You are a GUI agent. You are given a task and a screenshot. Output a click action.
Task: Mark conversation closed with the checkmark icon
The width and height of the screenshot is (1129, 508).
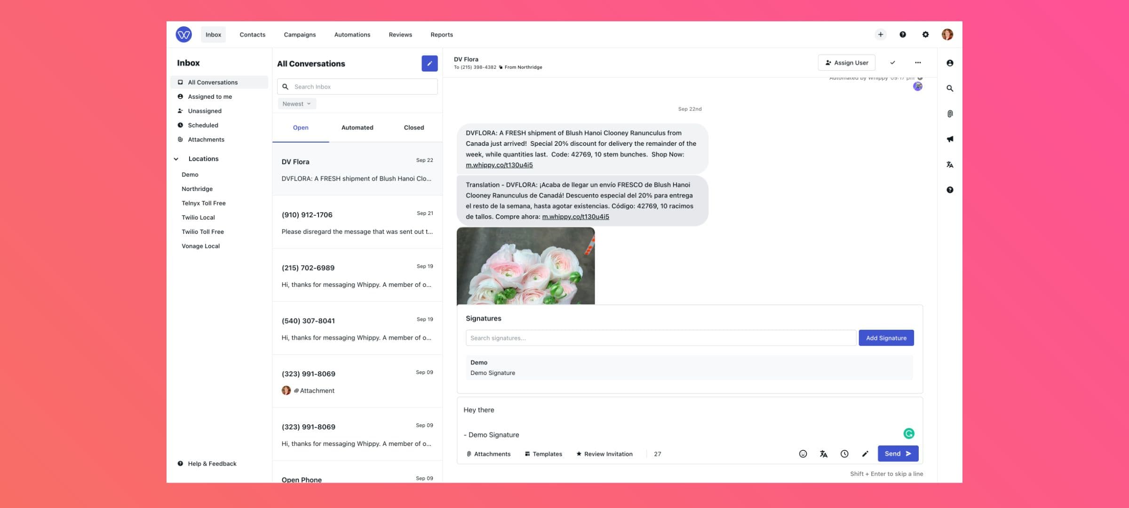892,63
